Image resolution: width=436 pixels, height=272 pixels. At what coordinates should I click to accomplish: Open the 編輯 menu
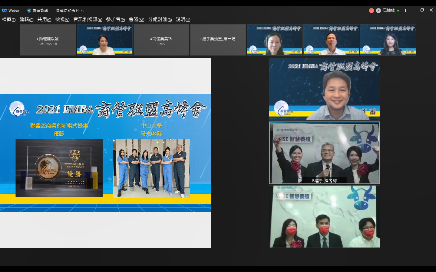26,20
